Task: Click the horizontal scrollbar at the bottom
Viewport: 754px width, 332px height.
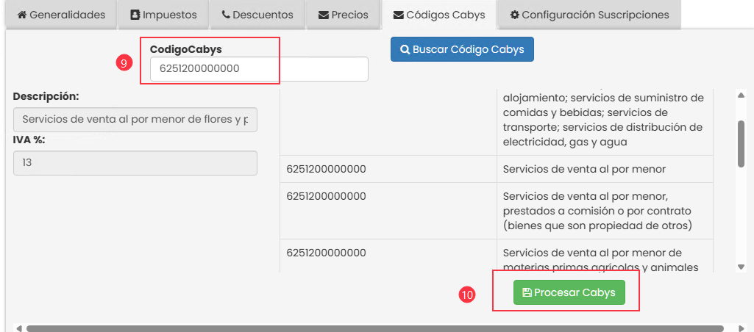Action: (368, 328)
